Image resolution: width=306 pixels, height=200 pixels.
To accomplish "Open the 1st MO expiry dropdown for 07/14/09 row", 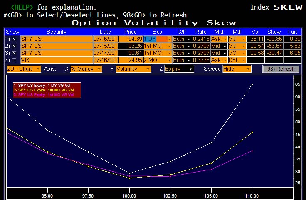I will point(157,53).
